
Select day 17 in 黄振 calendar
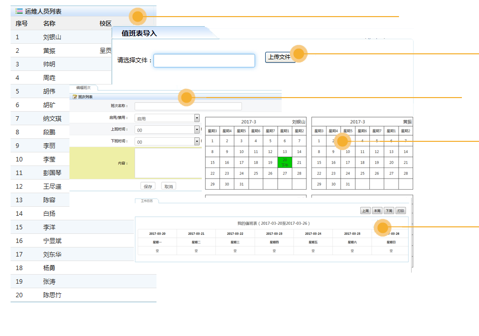348,162
